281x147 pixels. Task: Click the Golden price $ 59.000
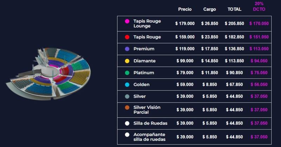pyautogui.click(x=185, y=84)
